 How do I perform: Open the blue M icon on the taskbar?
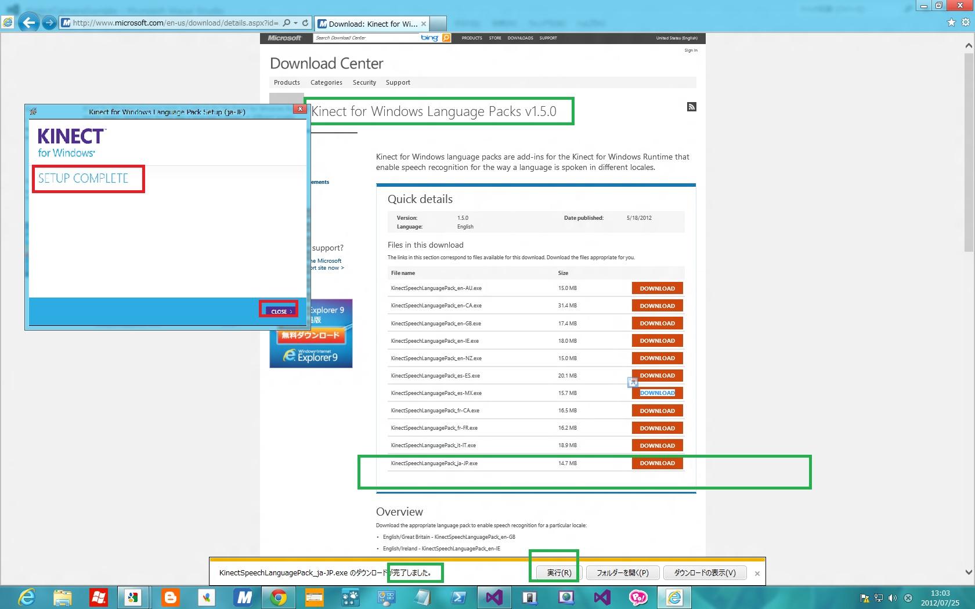click(x=242, y=597)
